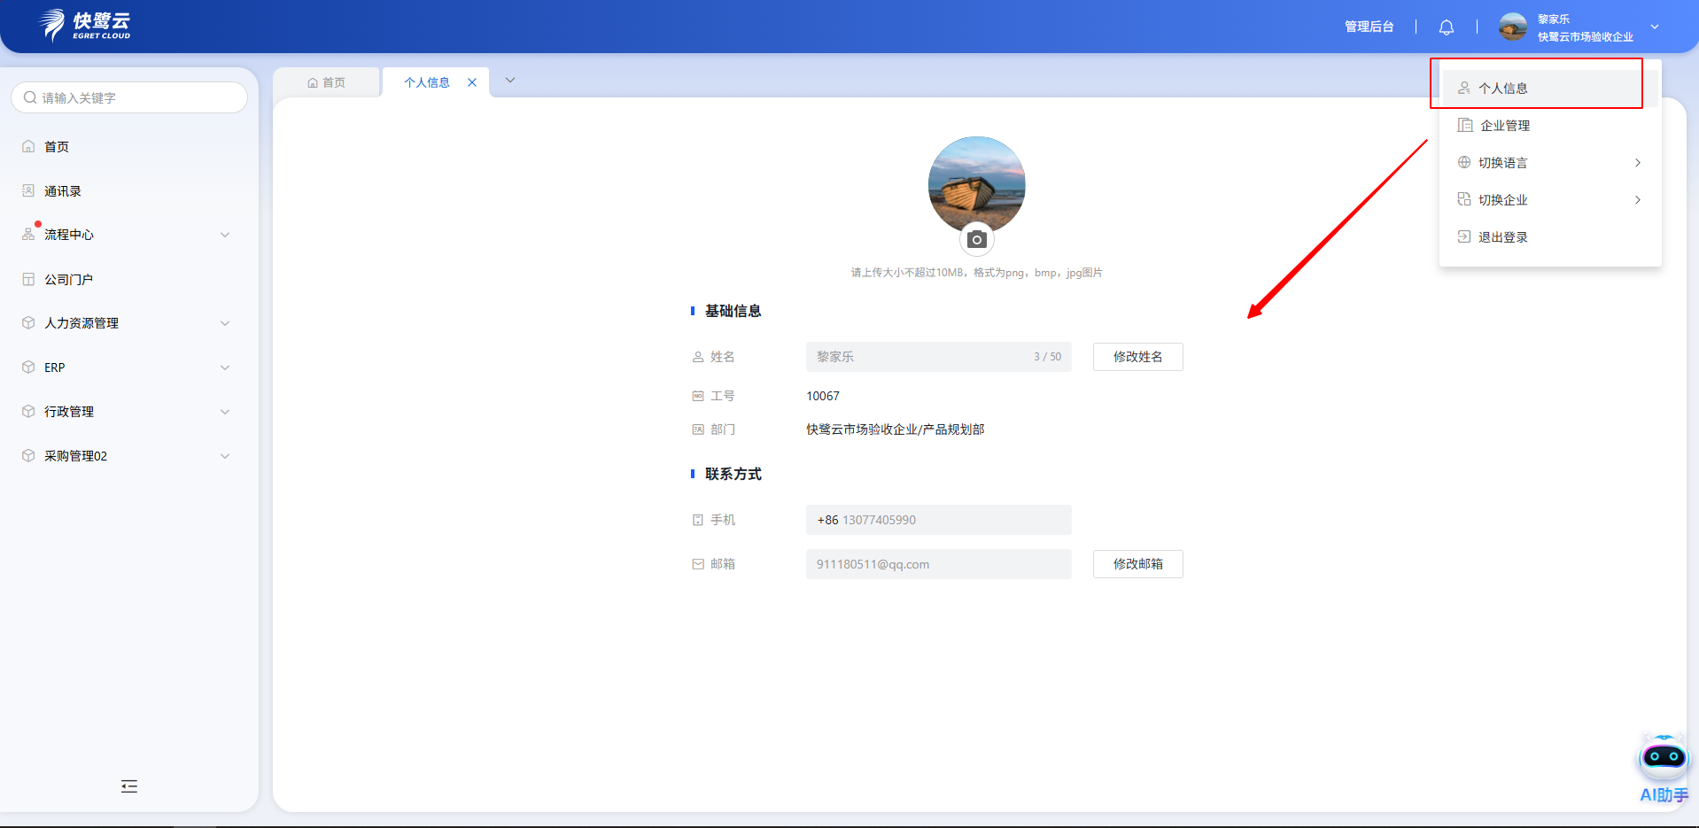Open the tab list dropdown chevron
Viewport: 1699px width, 828px height.
(x=510, y=81)
